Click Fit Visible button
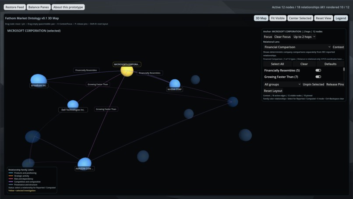The image size is (353, 199). 278,18
